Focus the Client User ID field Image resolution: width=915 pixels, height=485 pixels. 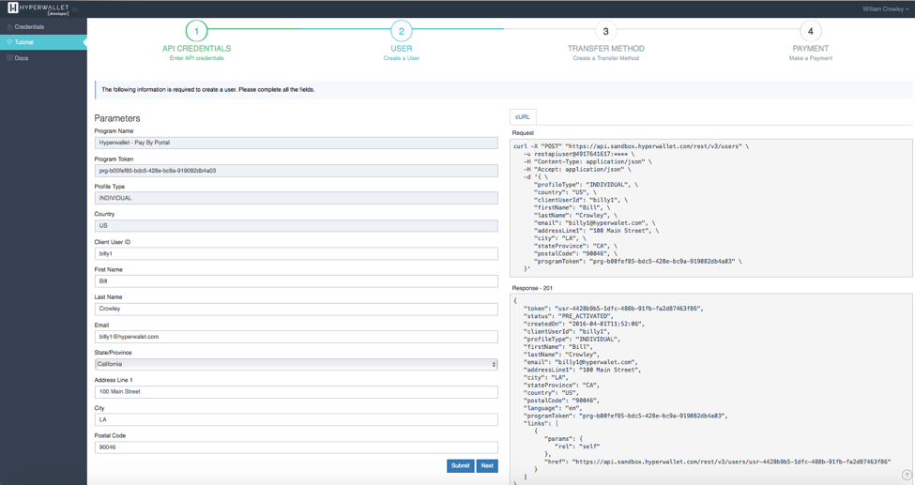(x=297, y=253)
